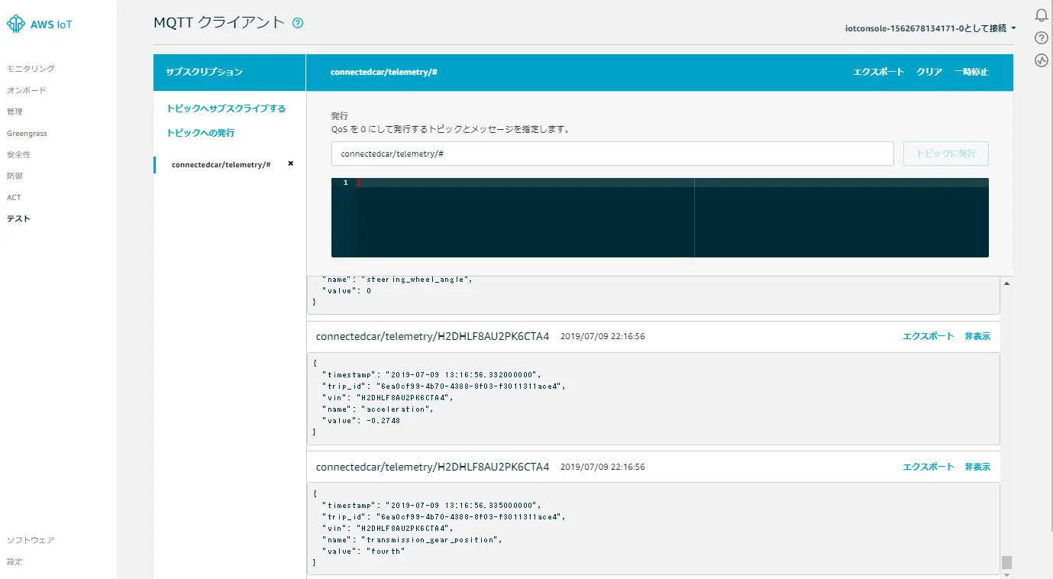Hide the acceleration message with 非表示
The width and height of the screenshot is (1053, 579).
[x=977, y=337]
